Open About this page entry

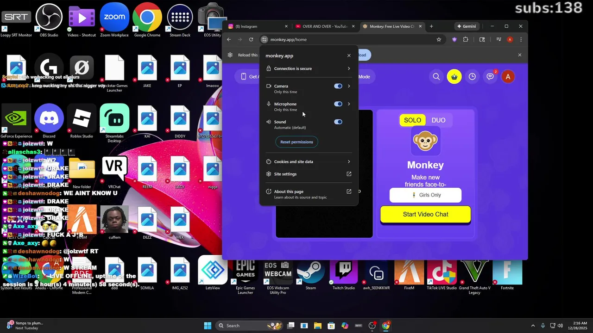[x=309, y=194]
